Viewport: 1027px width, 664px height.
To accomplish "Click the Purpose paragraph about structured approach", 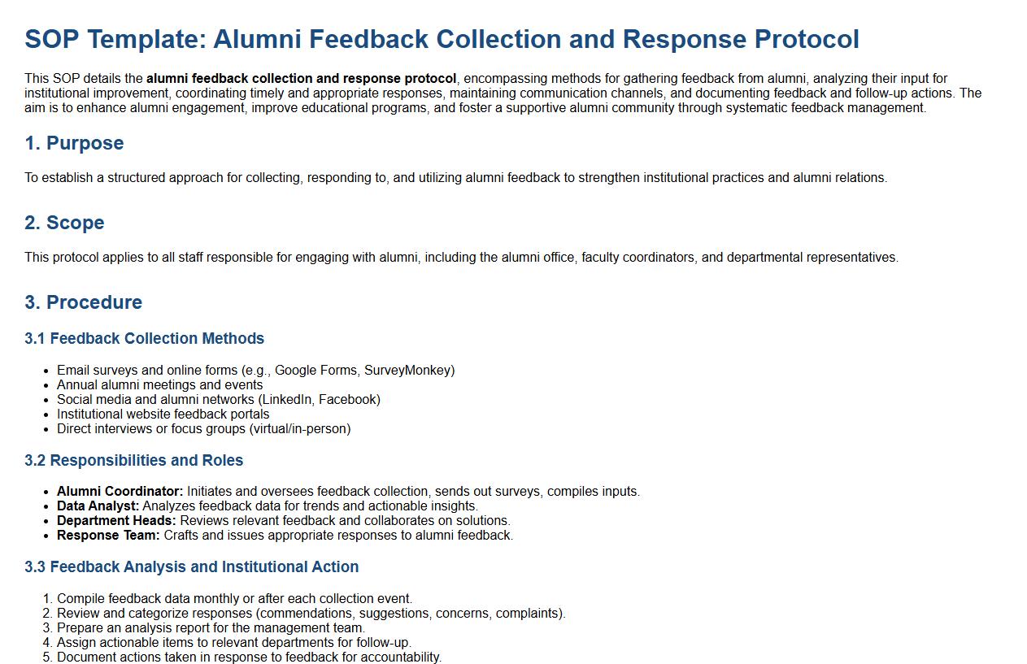I will [x=455, y=177].
